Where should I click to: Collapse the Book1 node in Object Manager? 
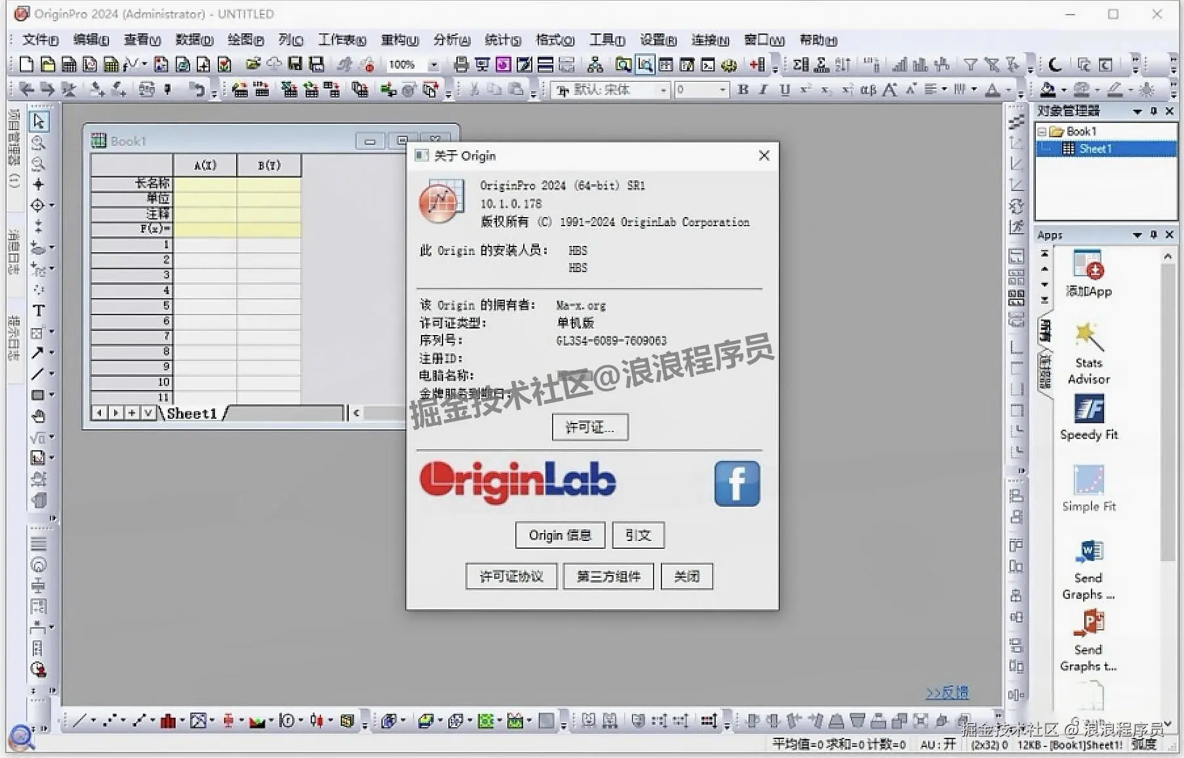coord(1042,131)
